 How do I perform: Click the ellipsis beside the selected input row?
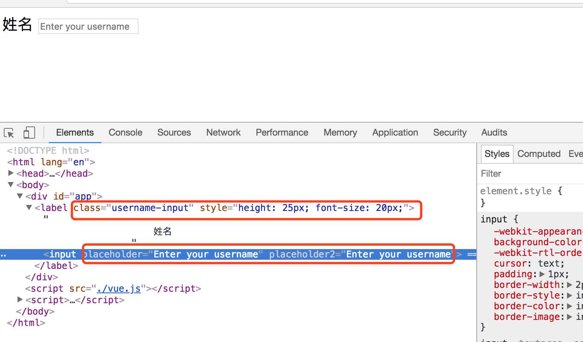click(3, 255)
